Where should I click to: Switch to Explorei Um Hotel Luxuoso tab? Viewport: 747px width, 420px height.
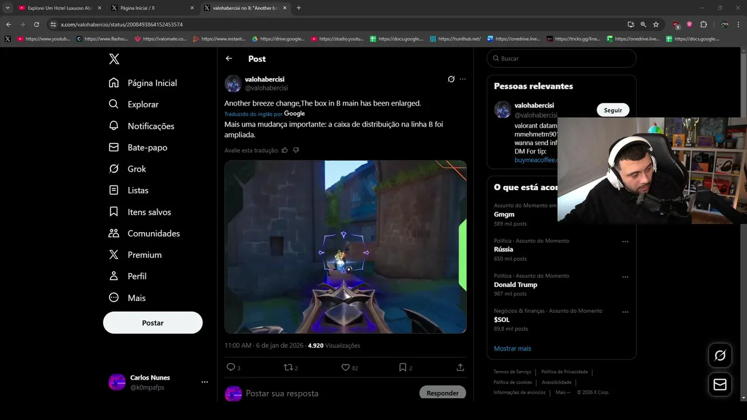pyautogui.click(x=60, y=8)
